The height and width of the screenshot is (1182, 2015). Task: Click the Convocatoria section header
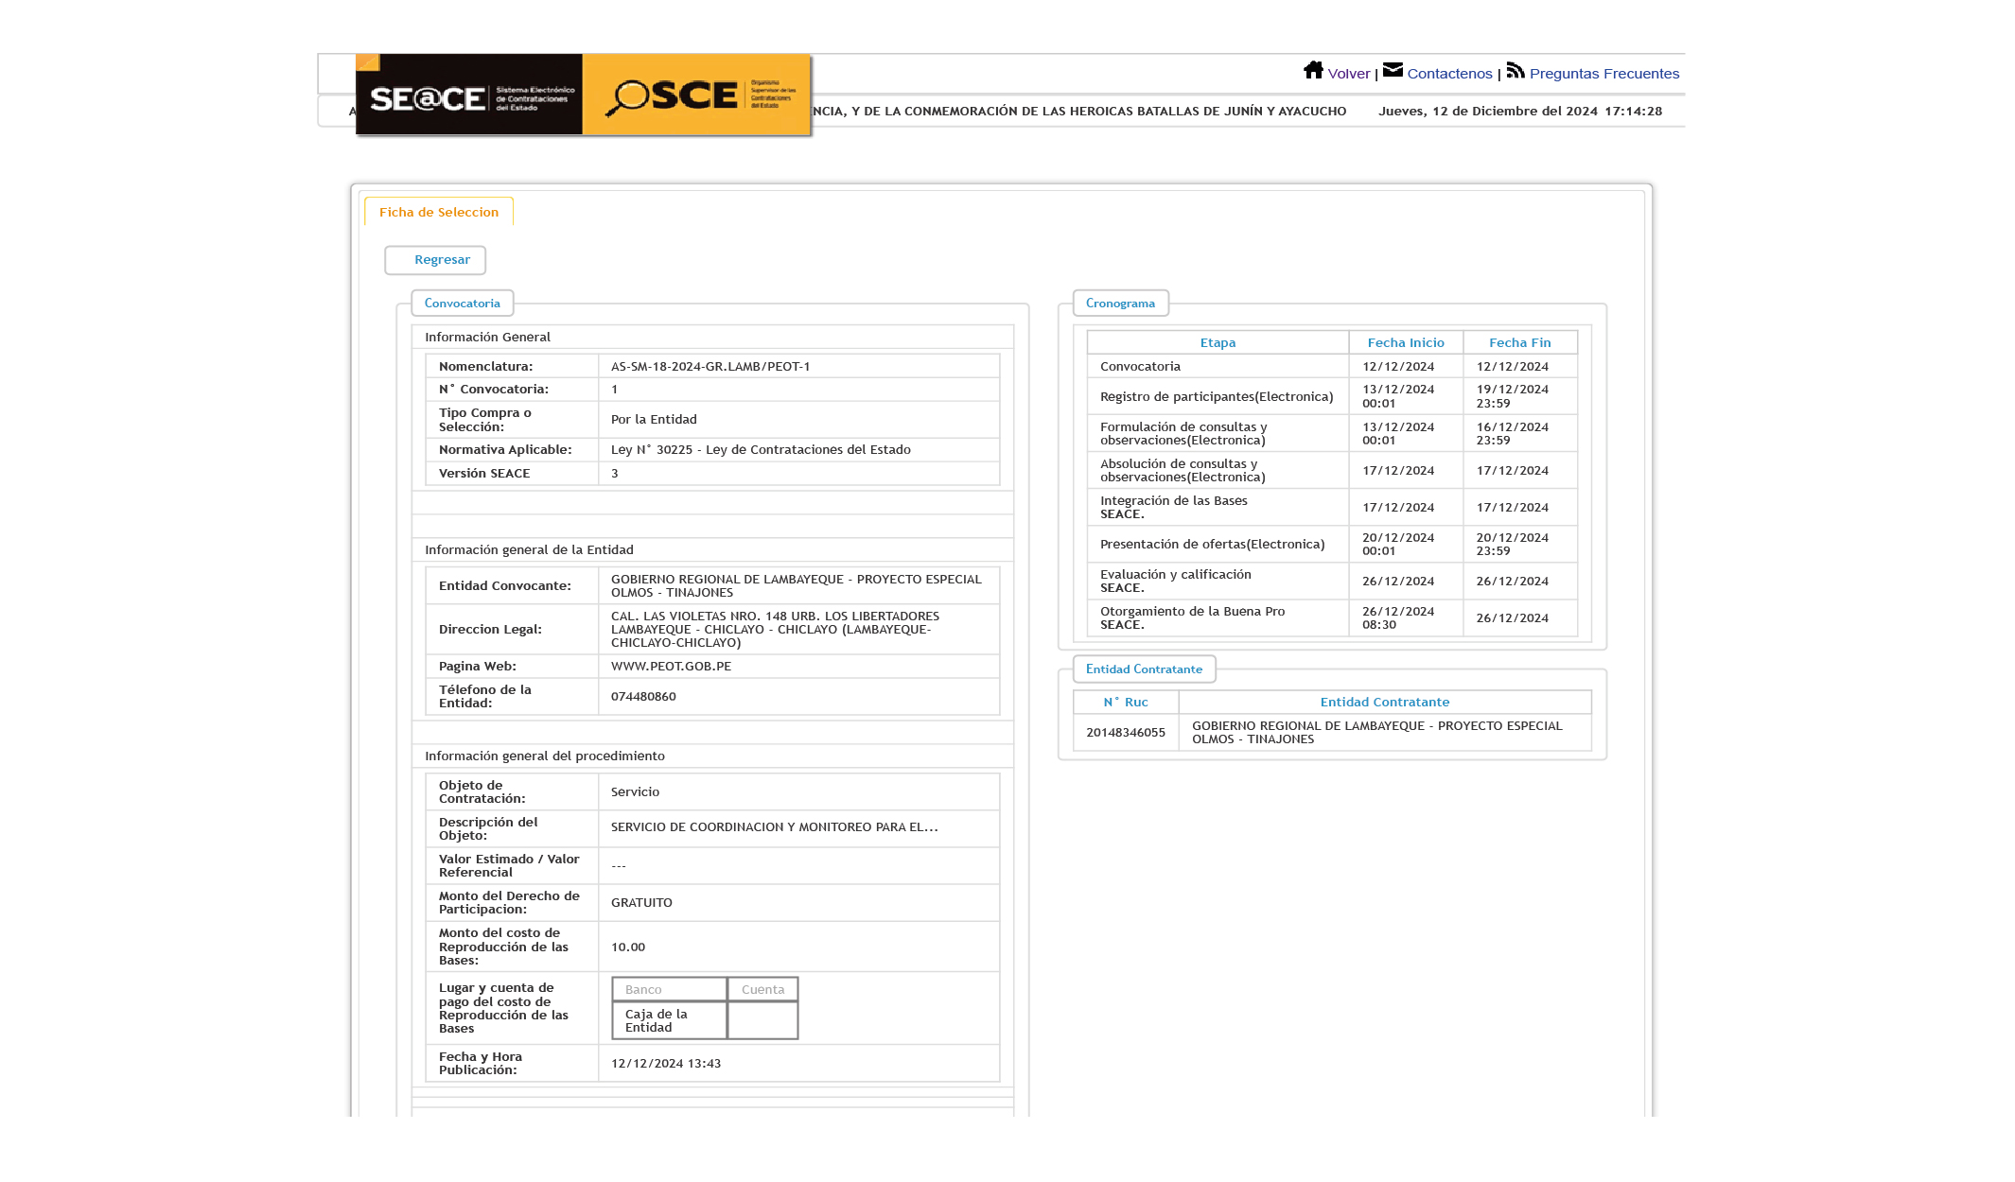[x=463, y=304]
